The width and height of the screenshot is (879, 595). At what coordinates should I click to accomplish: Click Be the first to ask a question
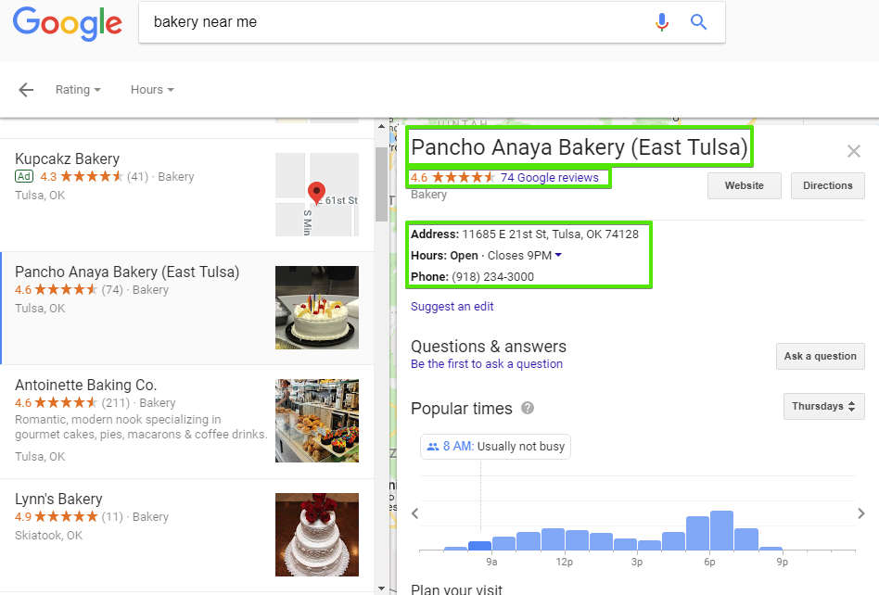click(487, 364)
